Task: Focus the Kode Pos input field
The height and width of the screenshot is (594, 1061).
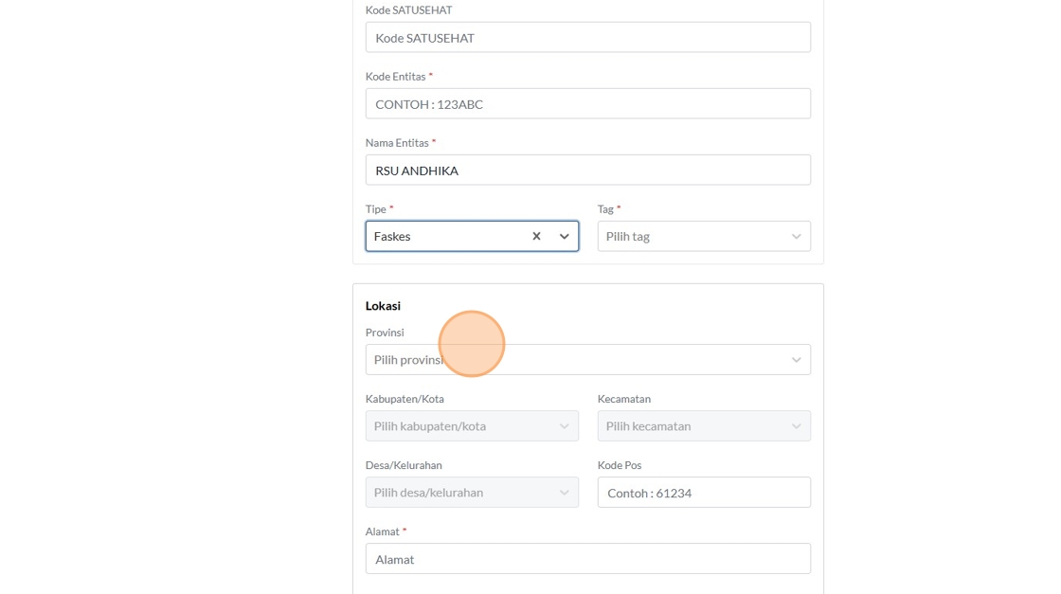Action: pos(703,493)
